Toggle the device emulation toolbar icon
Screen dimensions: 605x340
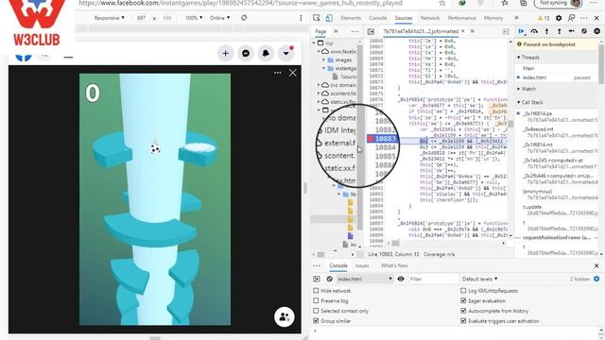329,18
